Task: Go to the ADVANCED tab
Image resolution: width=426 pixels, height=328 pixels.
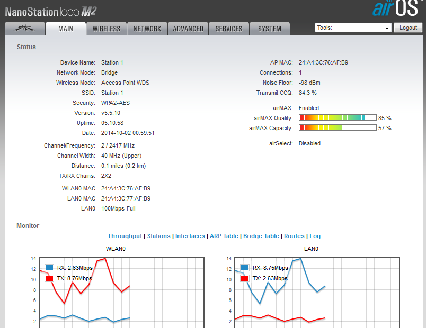Action: pyautogui.click(x=188, y=29)
